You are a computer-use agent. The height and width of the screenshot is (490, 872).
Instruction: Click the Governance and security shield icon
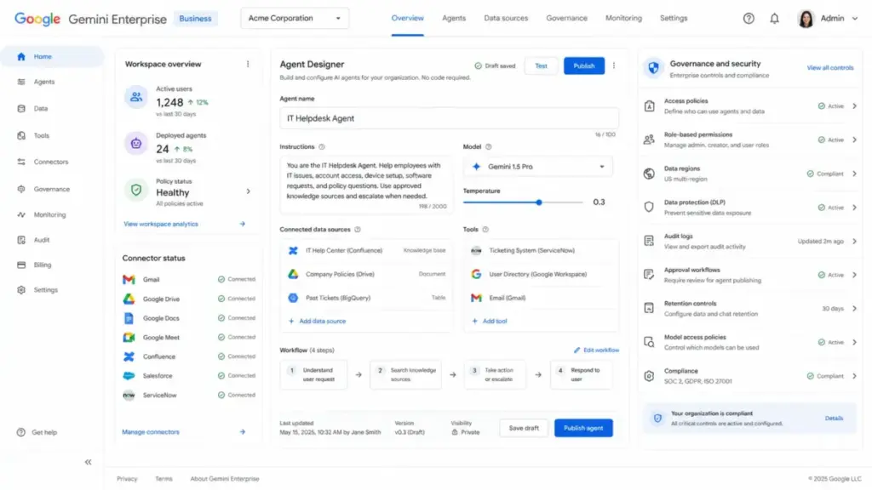(653, 68)
